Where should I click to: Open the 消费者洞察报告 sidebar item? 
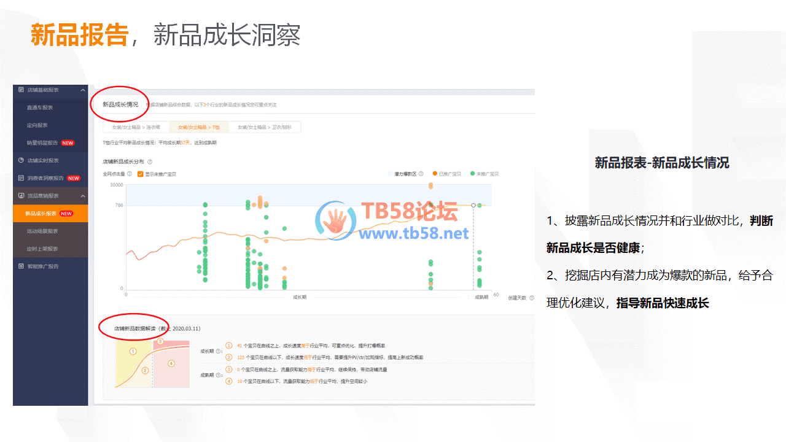50,178
